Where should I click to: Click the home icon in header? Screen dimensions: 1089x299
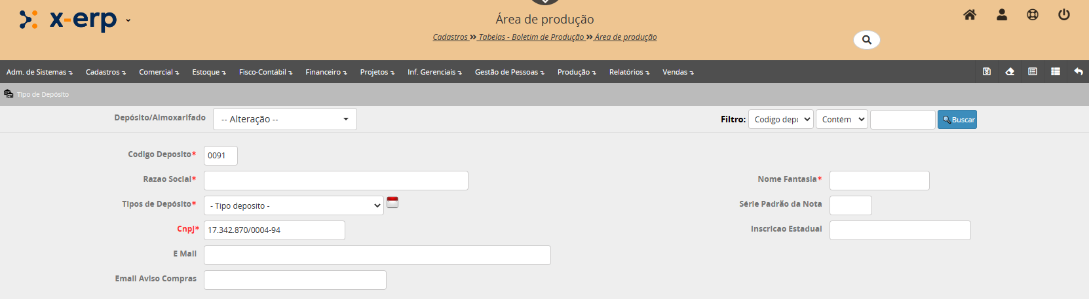pos(970,14)
